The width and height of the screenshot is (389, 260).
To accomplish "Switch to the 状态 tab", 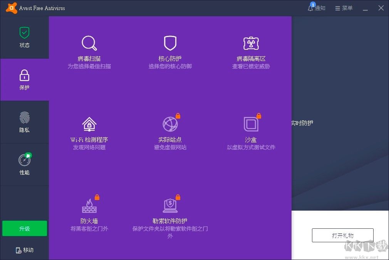I will tap(24, 37).
